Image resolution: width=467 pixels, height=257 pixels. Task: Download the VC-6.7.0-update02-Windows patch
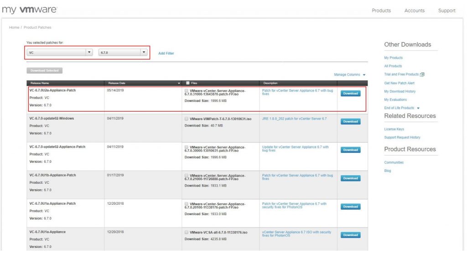(350, 121)
